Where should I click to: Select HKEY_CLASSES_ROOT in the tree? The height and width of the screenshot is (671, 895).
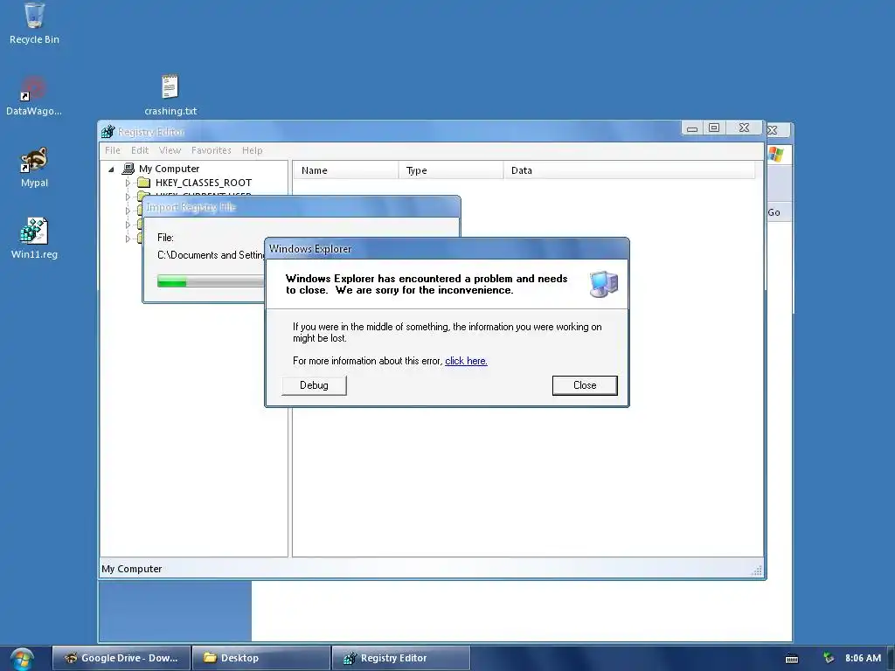[203, 183]
